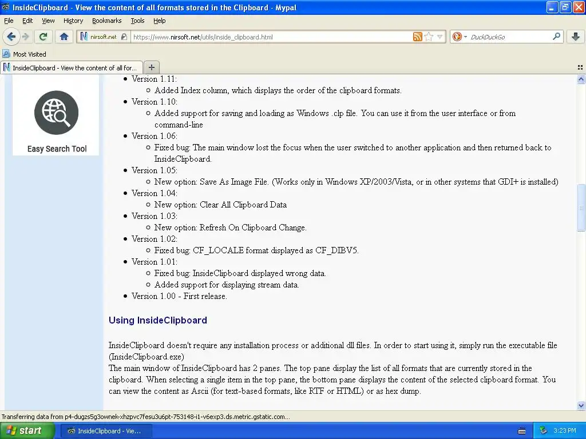Image resolution: width=586 pixels, height=439 pixels.
Task: Open the Bookmarks menu
Action: 106,21
